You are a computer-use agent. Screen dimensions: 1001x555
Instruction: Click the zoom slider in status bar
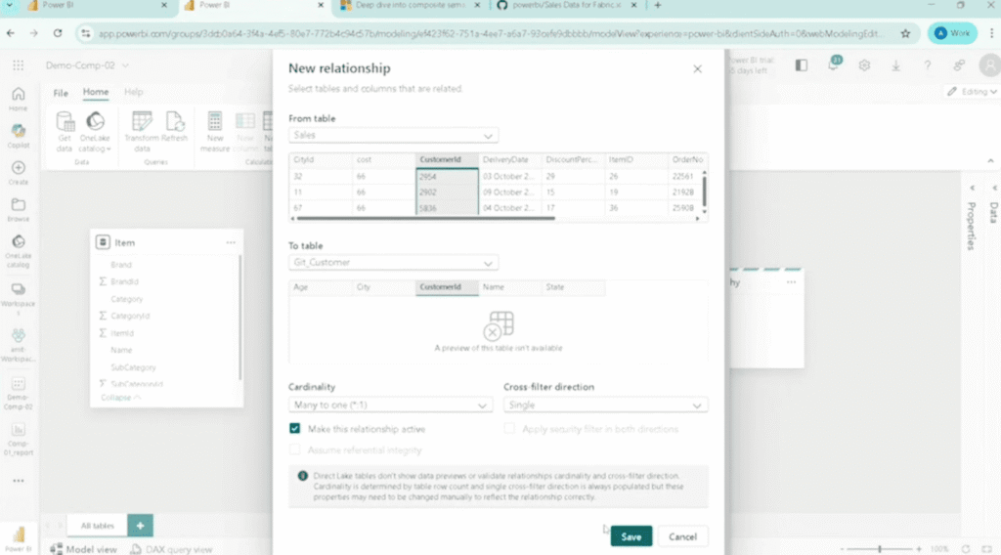point(880,548)
